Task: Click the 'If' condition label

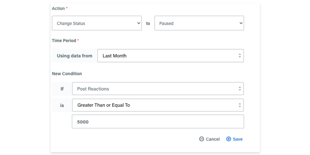Action: [x=62, y=89]
